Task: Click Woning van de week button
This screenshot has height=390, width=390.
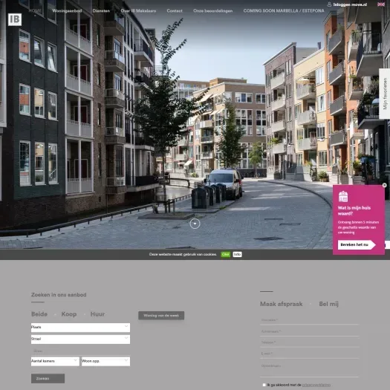Action: [161, 316]
